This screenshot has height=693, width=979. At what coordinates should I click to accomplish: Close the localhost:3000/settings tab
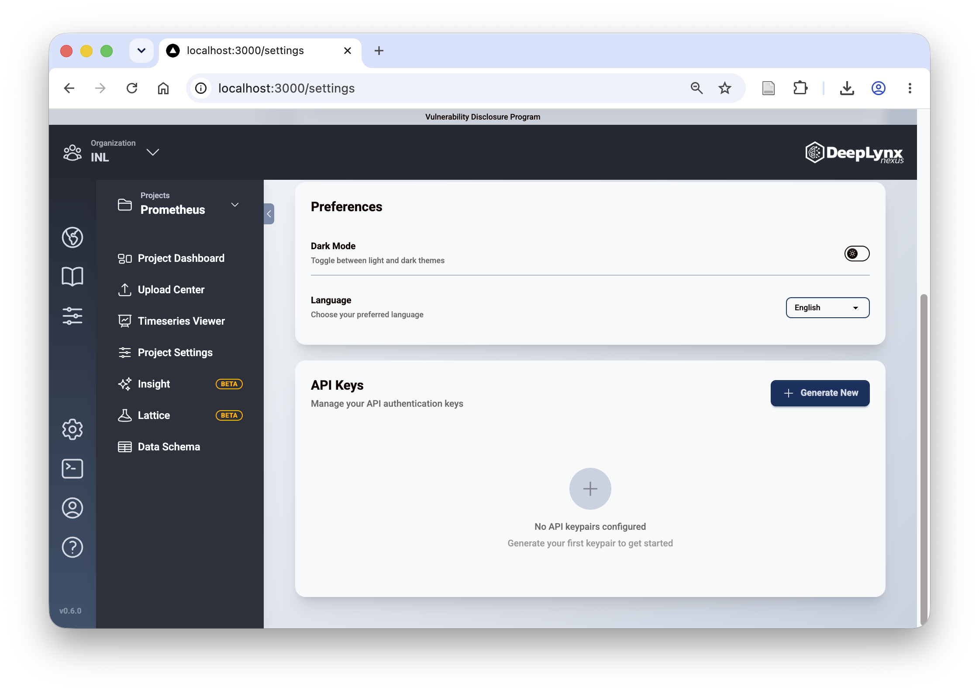click(x=348, y=51)
